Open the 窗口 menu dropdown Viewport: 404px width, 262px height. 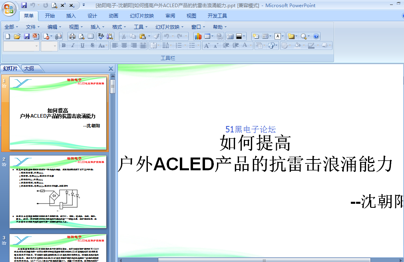(198, 27)
